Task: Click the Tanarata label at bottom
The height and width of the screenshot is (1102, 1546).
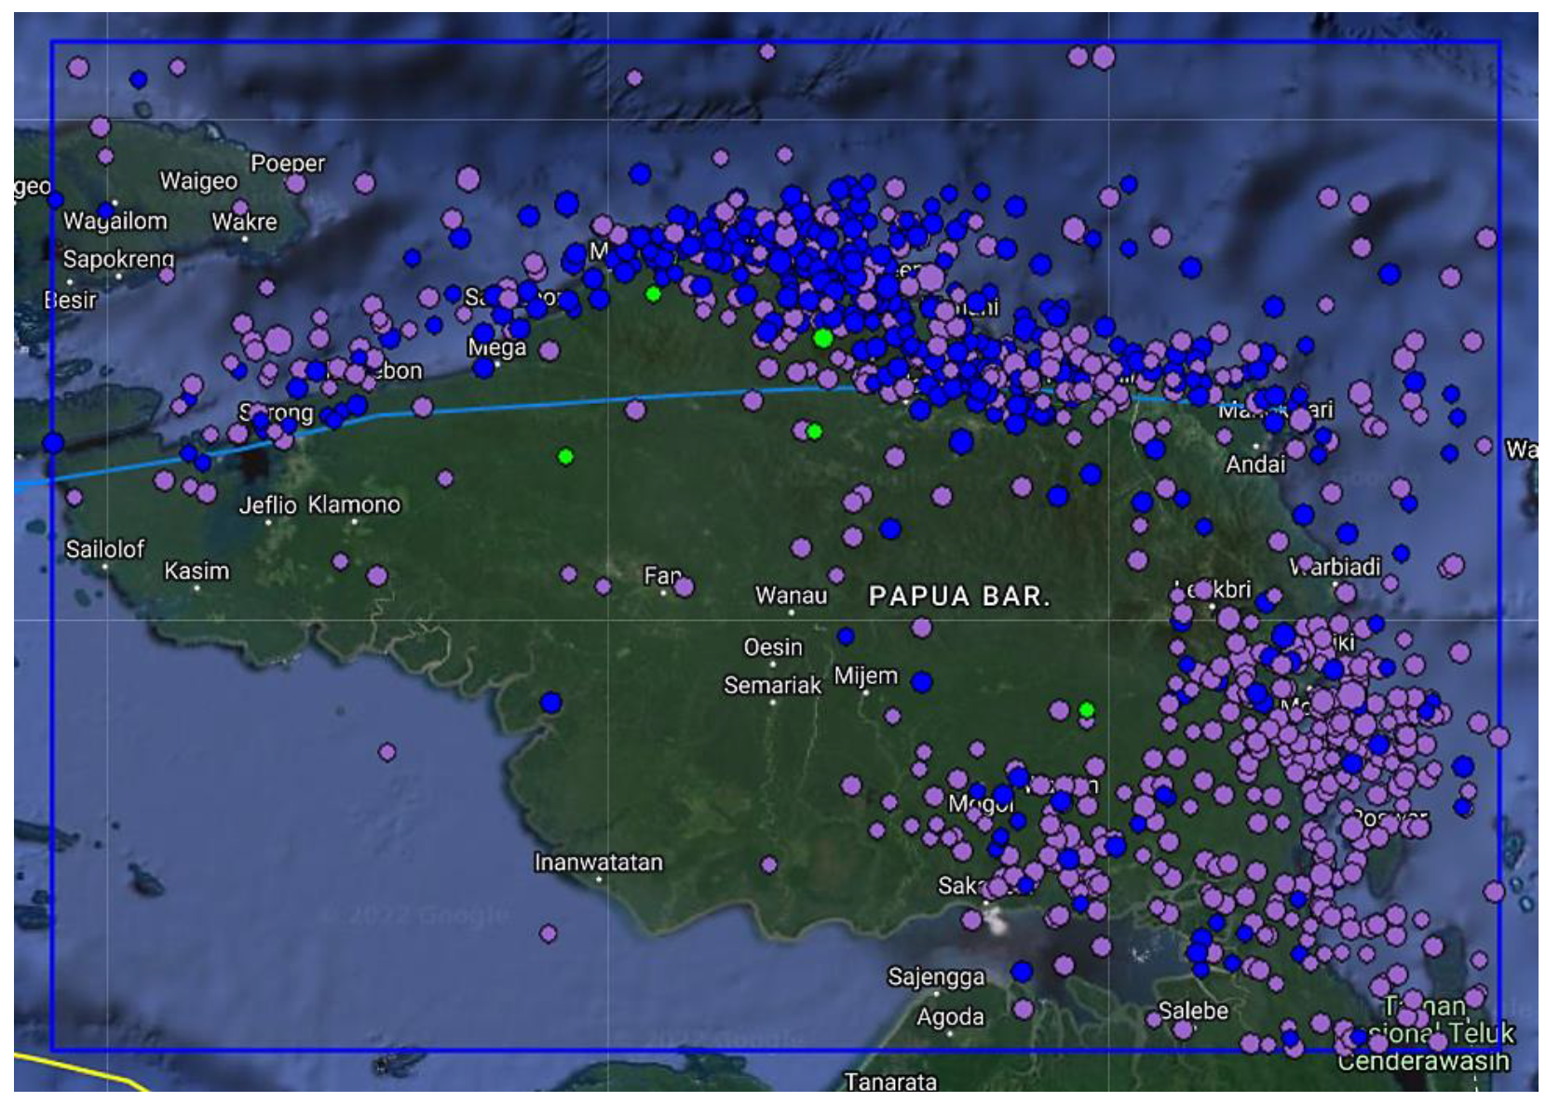Action: click(890, 1082)
